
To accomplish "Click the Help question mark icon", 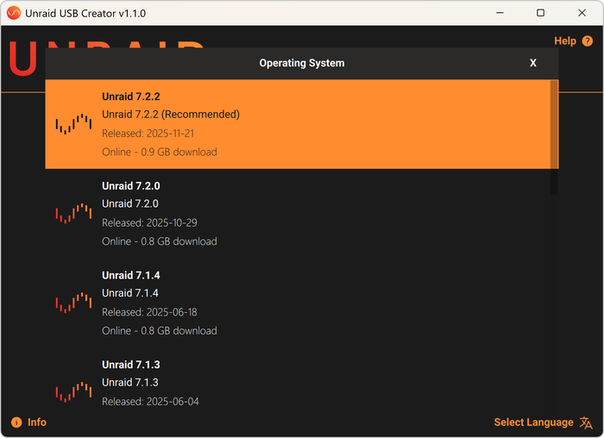I will tap(588, 41).
